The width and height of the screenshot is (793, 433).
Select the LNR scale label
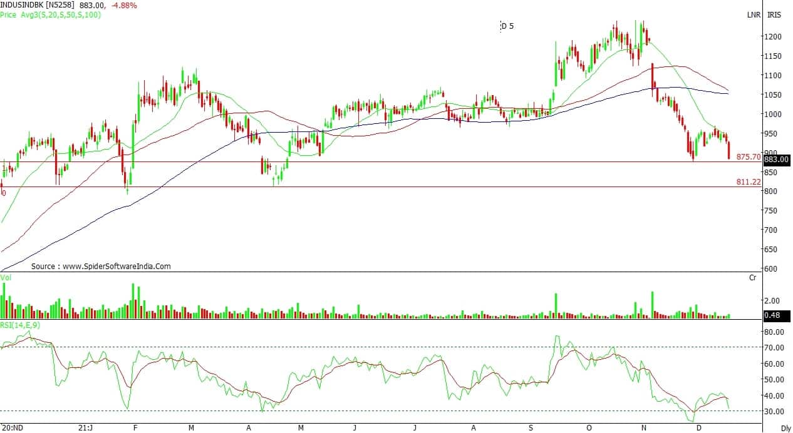[753, 14]
